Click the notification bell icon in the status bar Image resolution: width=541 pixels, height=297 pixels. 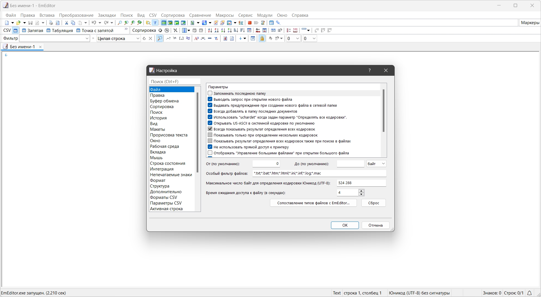point(529,293)
